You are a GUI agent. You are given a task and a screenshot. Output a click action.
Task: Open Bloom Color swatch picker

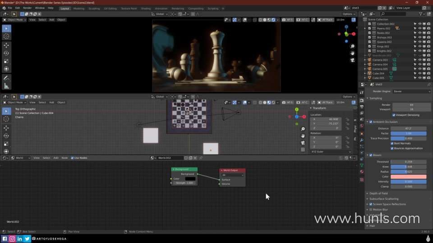pyautogui.click(x=409, y=176)
